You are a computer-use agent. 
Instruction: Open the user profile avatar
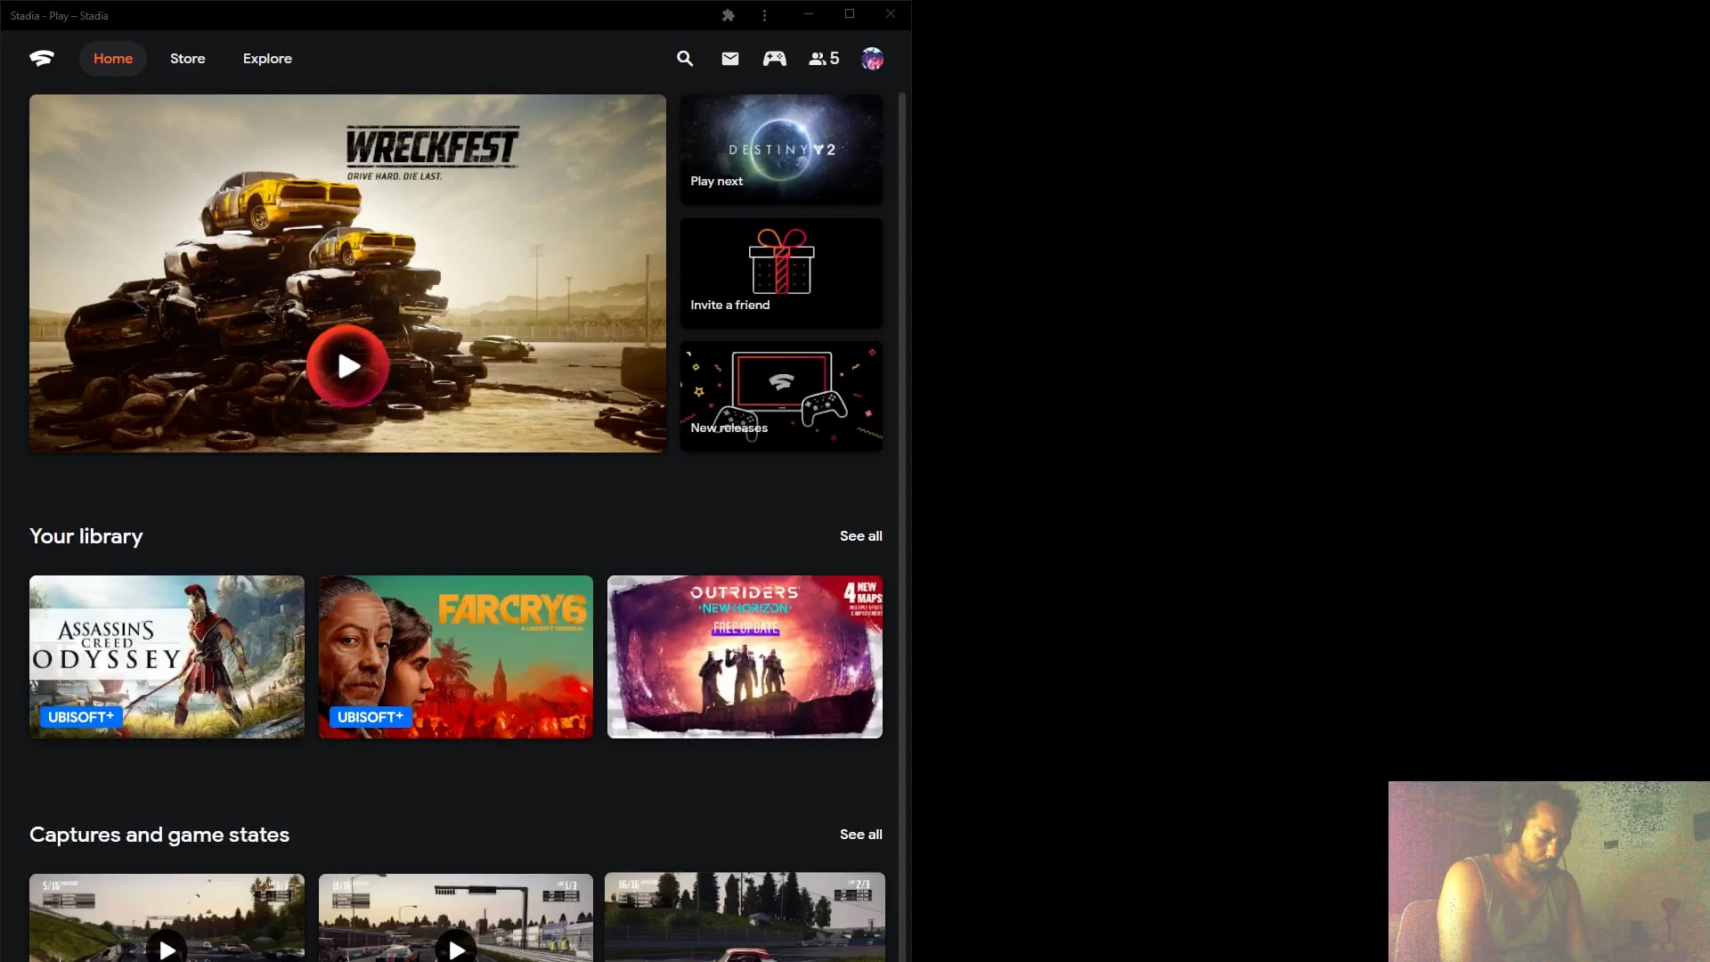pyautogui.click(x=872, y=59)
